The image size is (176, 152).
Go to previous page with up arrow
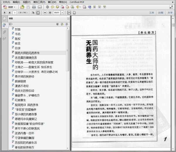pos(5,13)
